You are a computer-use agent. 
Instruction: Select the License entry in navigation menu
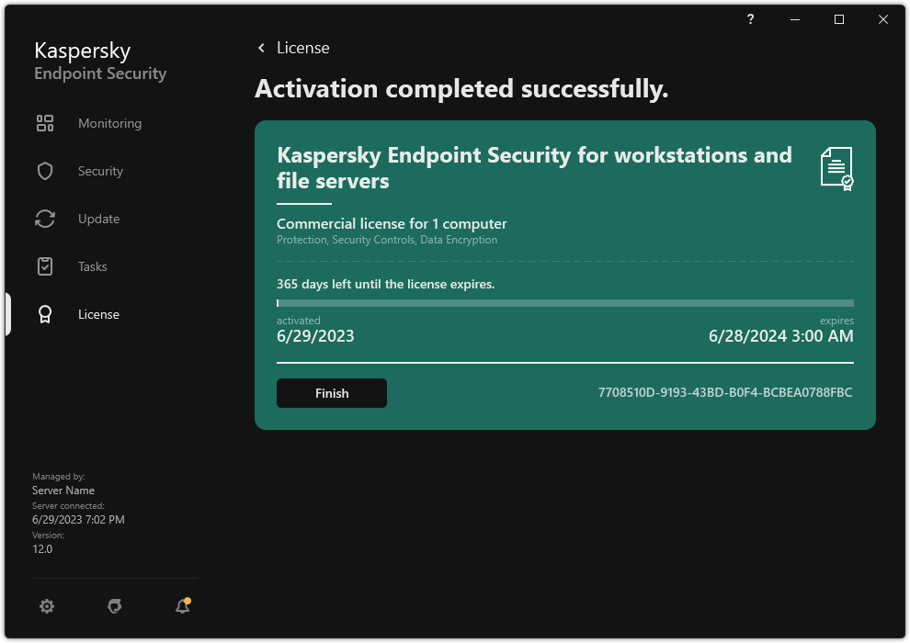(98, 314)
